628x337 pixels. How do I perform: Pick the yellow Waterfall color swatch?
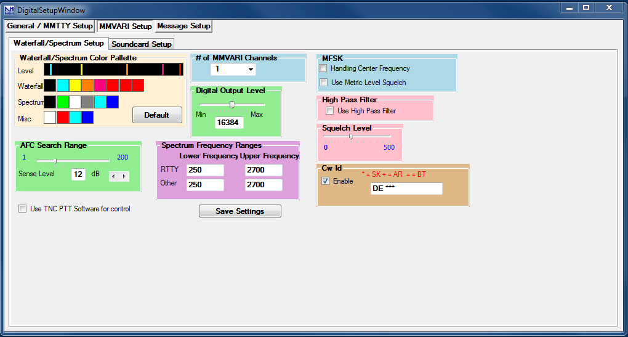pos(75,86)
